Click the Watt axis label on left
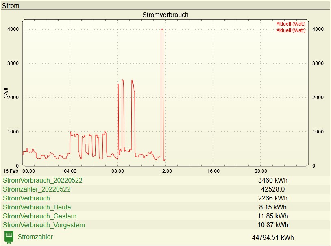Viewport: 331px width, 246px height. click(x=6, y=93)
